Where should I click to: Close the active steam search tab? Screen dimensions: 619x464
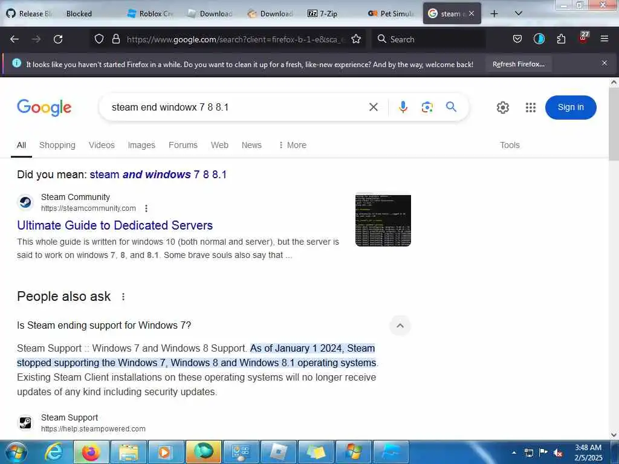pos(472,13)
